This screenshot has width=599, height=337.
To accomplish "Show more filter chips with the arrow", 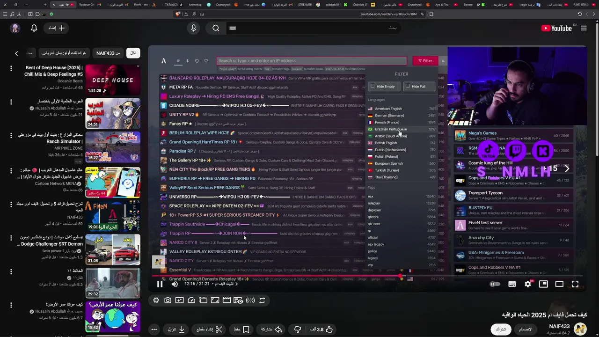I will click(16, 53).
